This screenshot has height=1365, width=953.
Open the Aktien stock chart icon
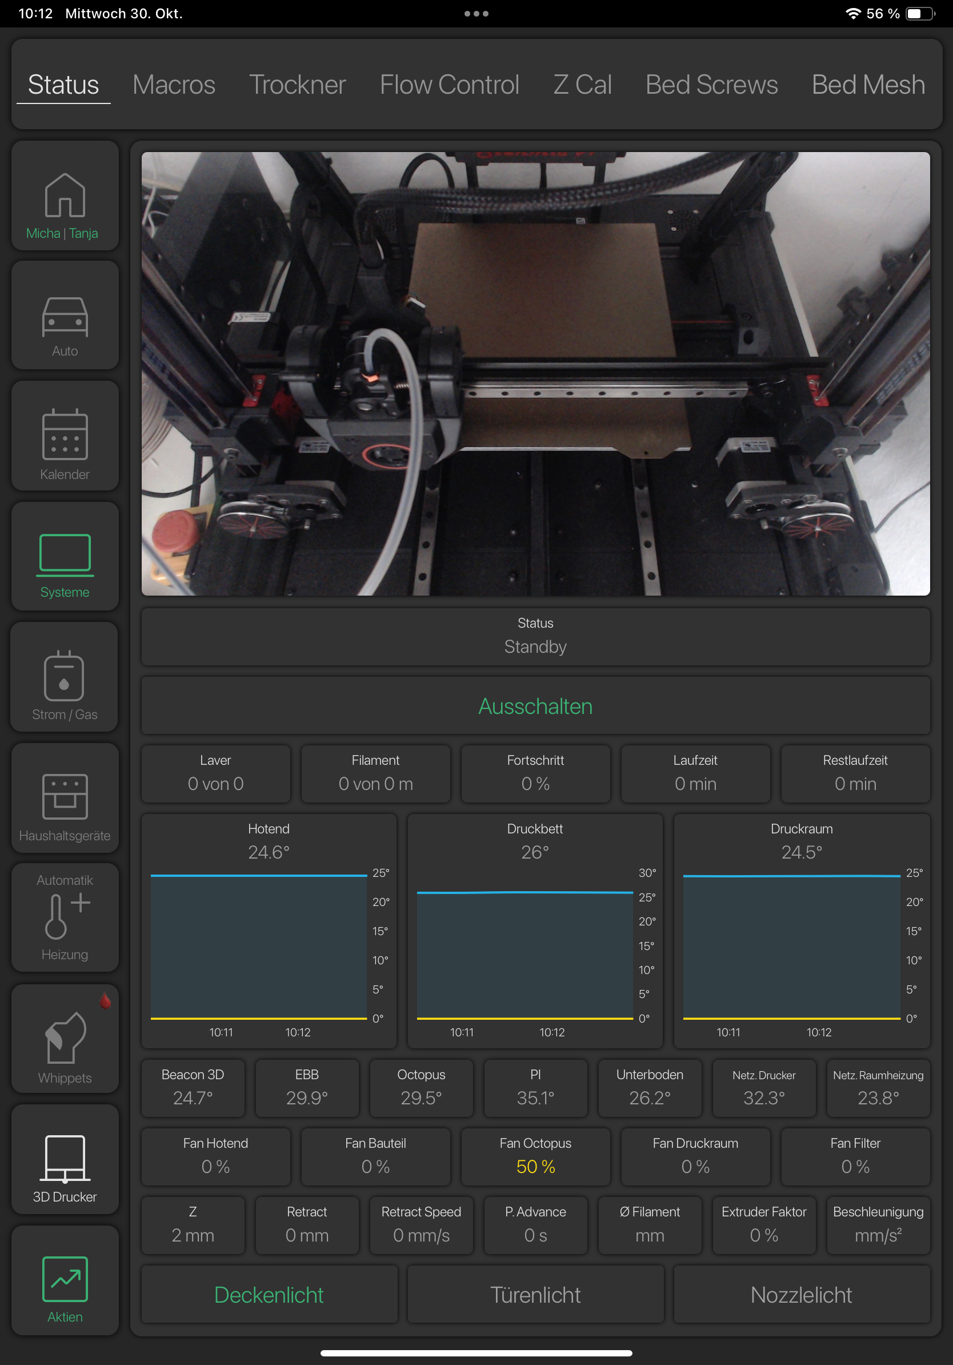click(x=65, y=1280)
